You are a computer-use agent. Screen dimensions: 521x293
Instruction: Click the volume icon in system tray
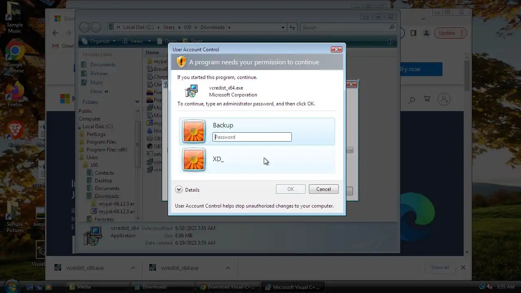(x=490, y=287)
